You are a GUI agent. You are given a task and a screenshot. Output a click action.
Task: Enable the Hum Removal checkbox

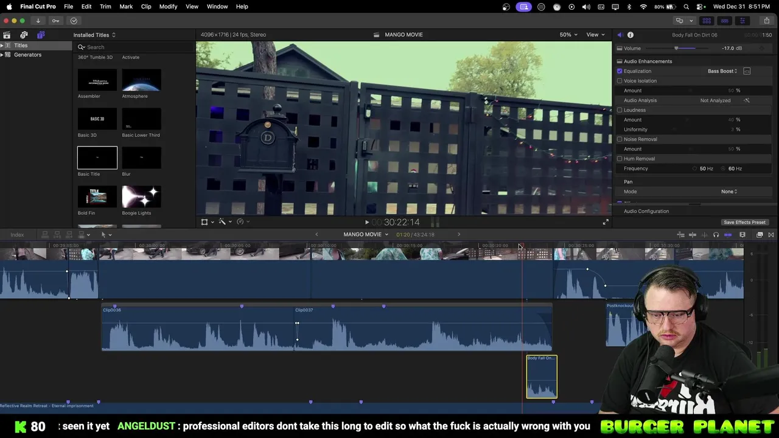pyautogui.click(x=620, y=159)
